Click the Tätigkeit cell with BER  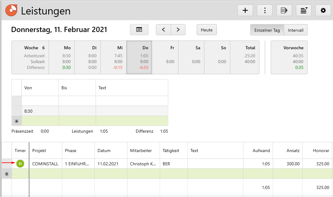(173, 164)
